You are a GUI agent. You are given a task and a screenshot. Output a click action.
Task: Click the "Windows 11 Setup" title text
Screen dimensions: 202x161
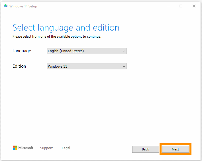(23, 6)
